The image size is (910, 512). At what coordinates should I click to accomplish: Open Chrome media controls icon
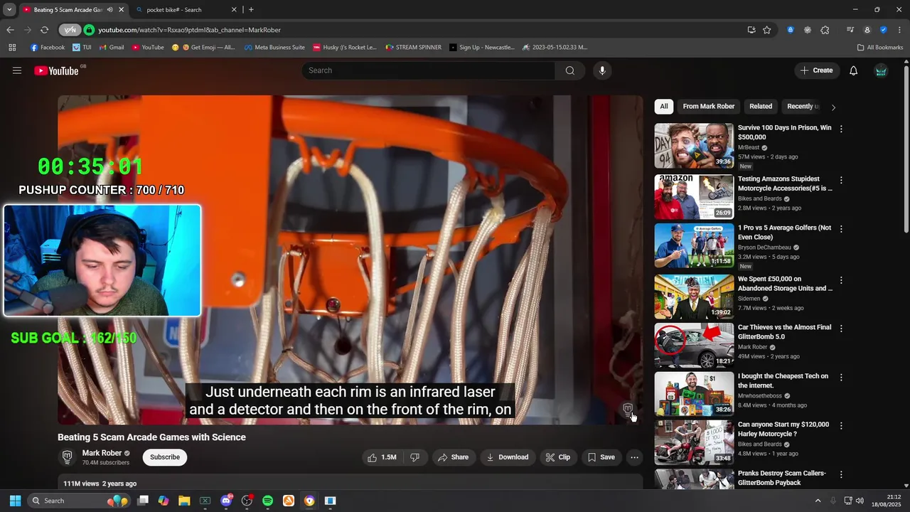click(x=850, y=30)
